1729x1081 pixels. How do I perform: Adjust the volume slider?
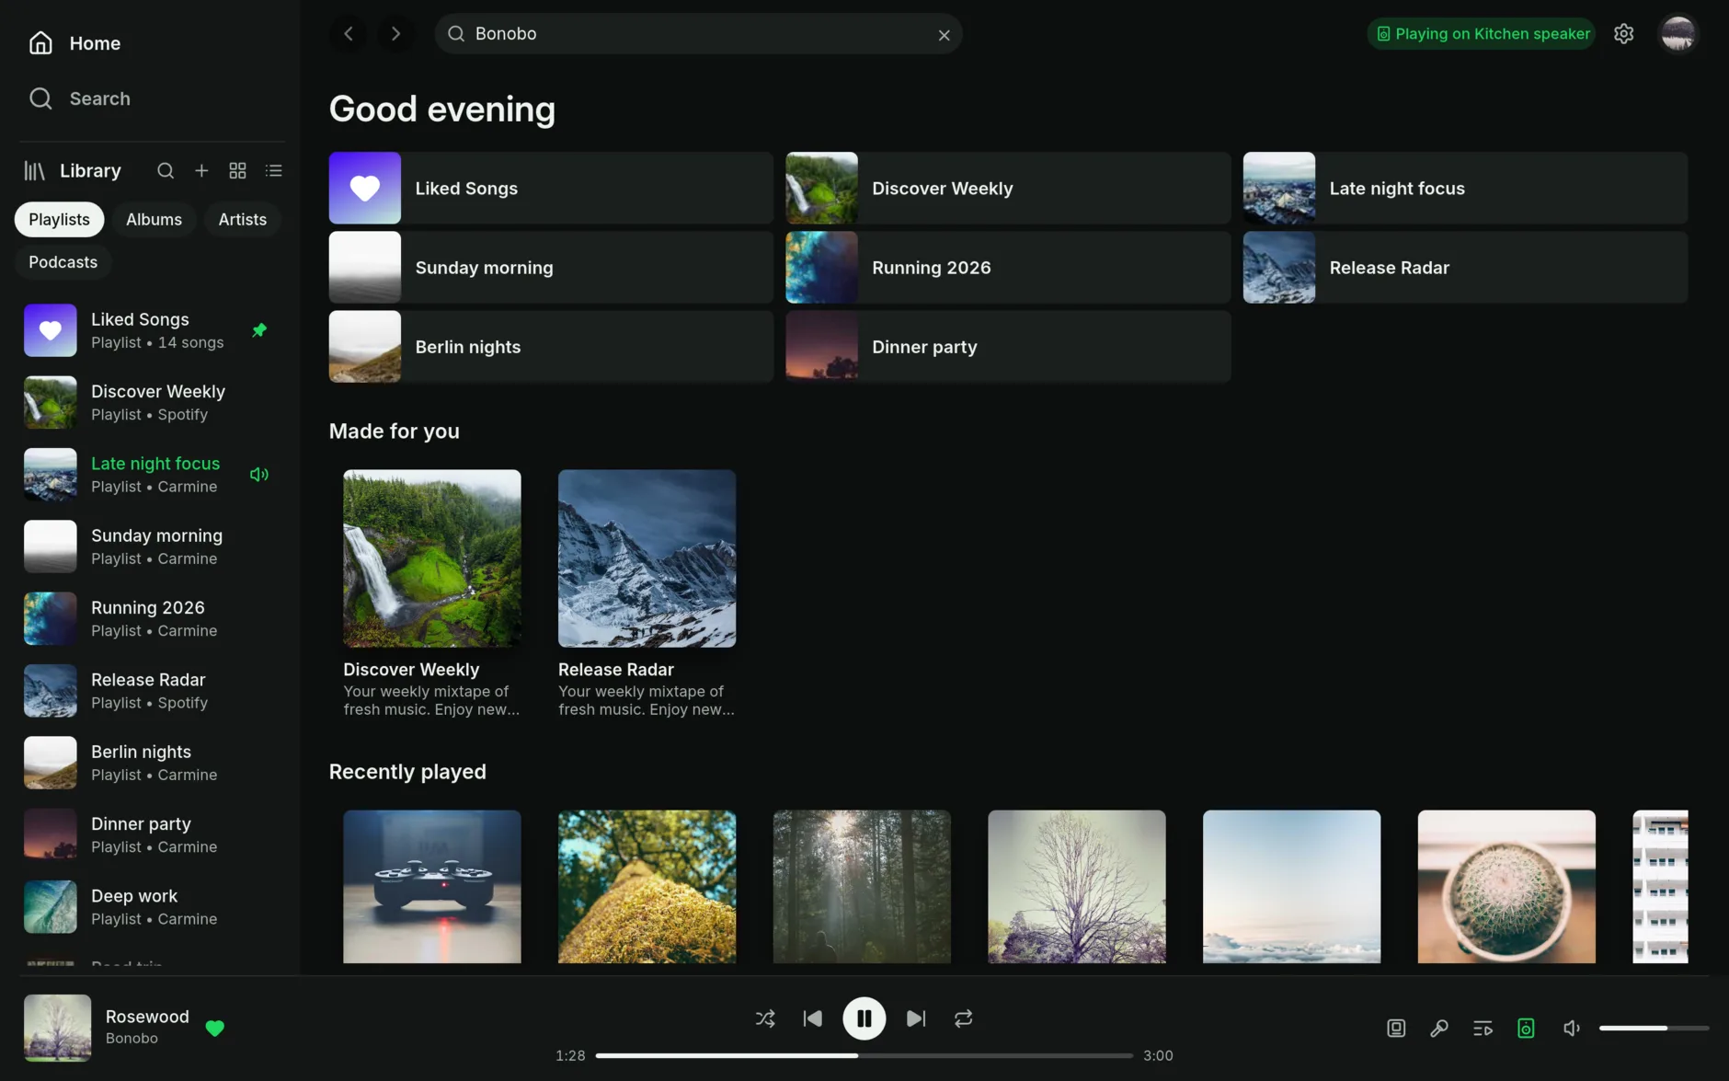(1654, 1029)
